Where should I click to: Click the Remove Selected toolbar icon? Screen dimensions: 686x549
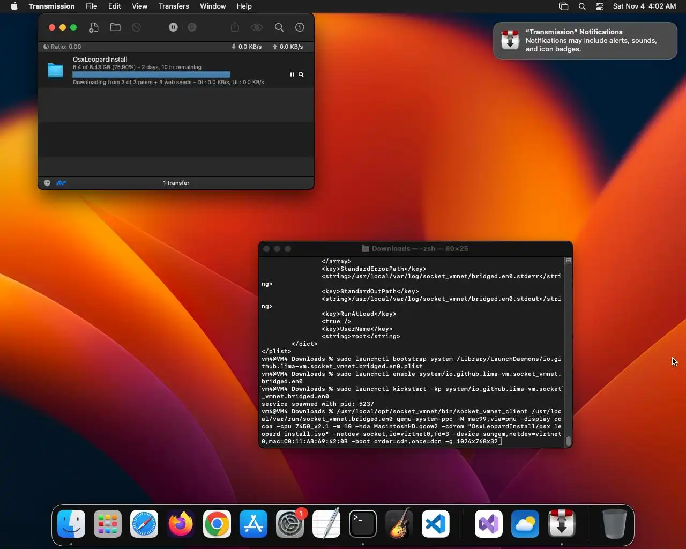[137, 27]
